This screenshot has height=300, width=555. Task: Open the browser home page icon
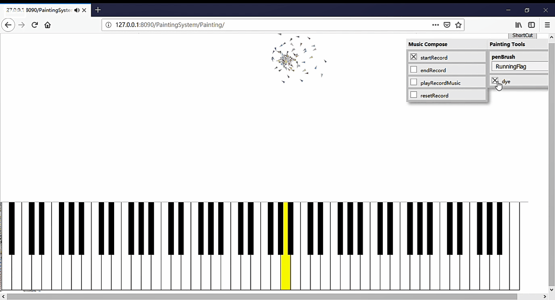tap(48, 25)
